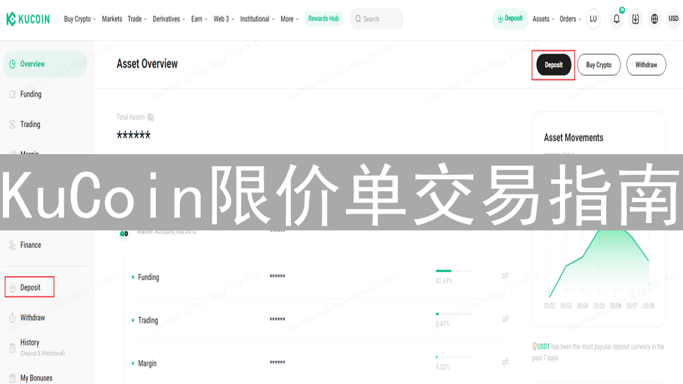Click the Trading sidebar icon

[x=12, y=125]
